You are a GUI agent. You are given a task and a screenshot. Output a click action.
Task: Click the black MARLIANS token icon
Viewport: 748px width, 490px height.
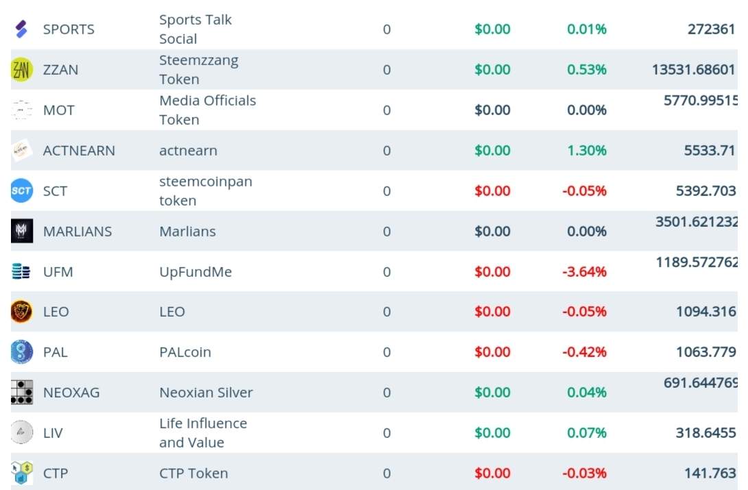tap(22, 232)
